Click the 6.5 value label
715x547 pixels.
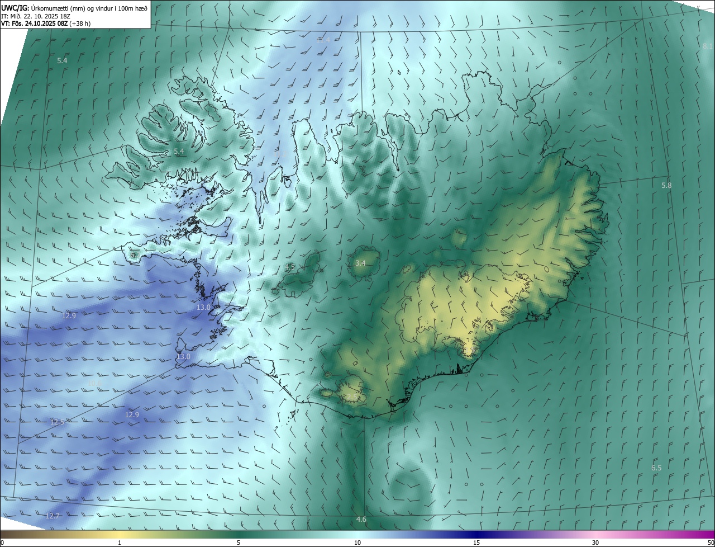656,468
